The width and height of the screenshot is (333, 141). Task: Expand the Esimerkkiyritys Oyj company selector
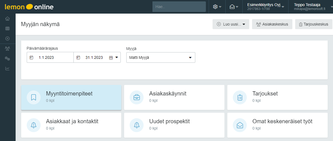point(265,7)
